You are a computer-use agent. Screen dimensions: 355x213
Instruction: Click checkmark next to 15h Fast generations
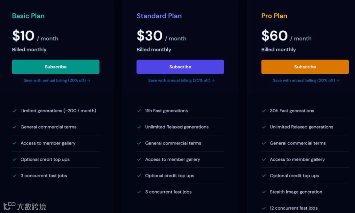(139, 111)
